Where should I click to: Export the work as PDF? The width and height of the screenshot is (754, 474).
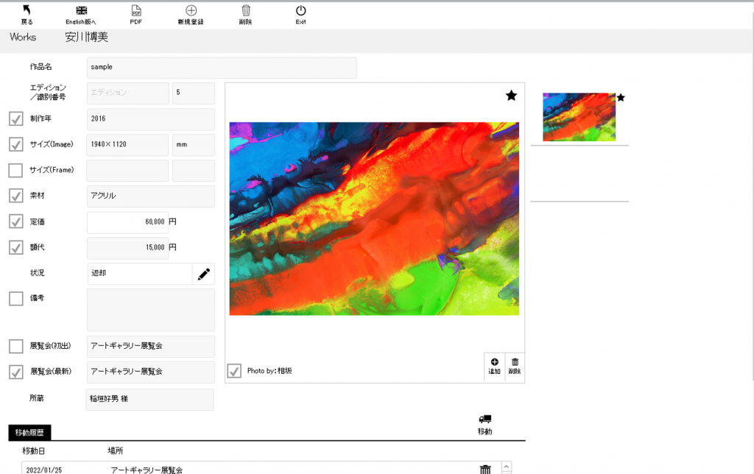[136, 11]
